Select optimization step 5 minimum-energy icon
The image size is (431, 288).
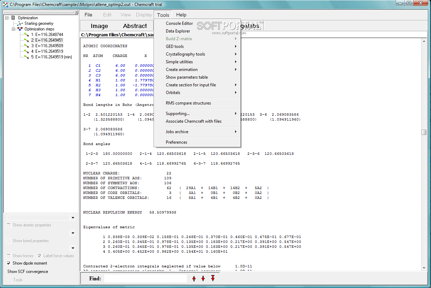coord(27,57)
